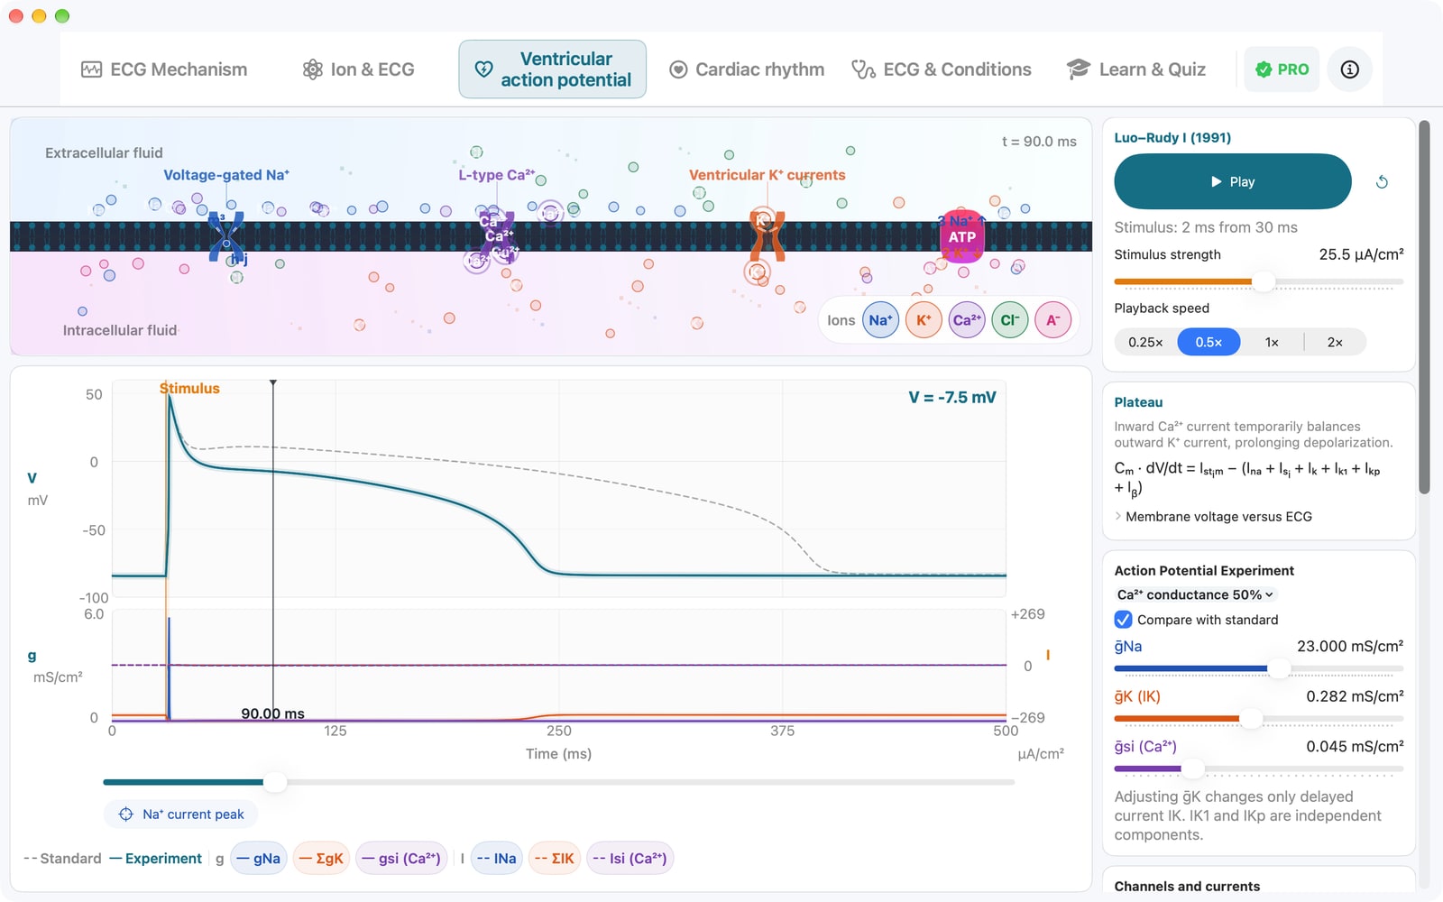Click the K⁺ ion legend circle

pos(924,320)
